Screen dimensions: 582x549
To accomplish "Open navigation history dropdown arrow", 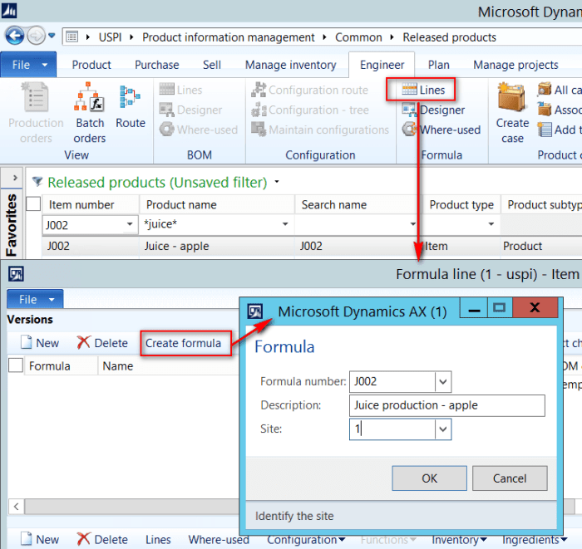I will pos(52,36).
